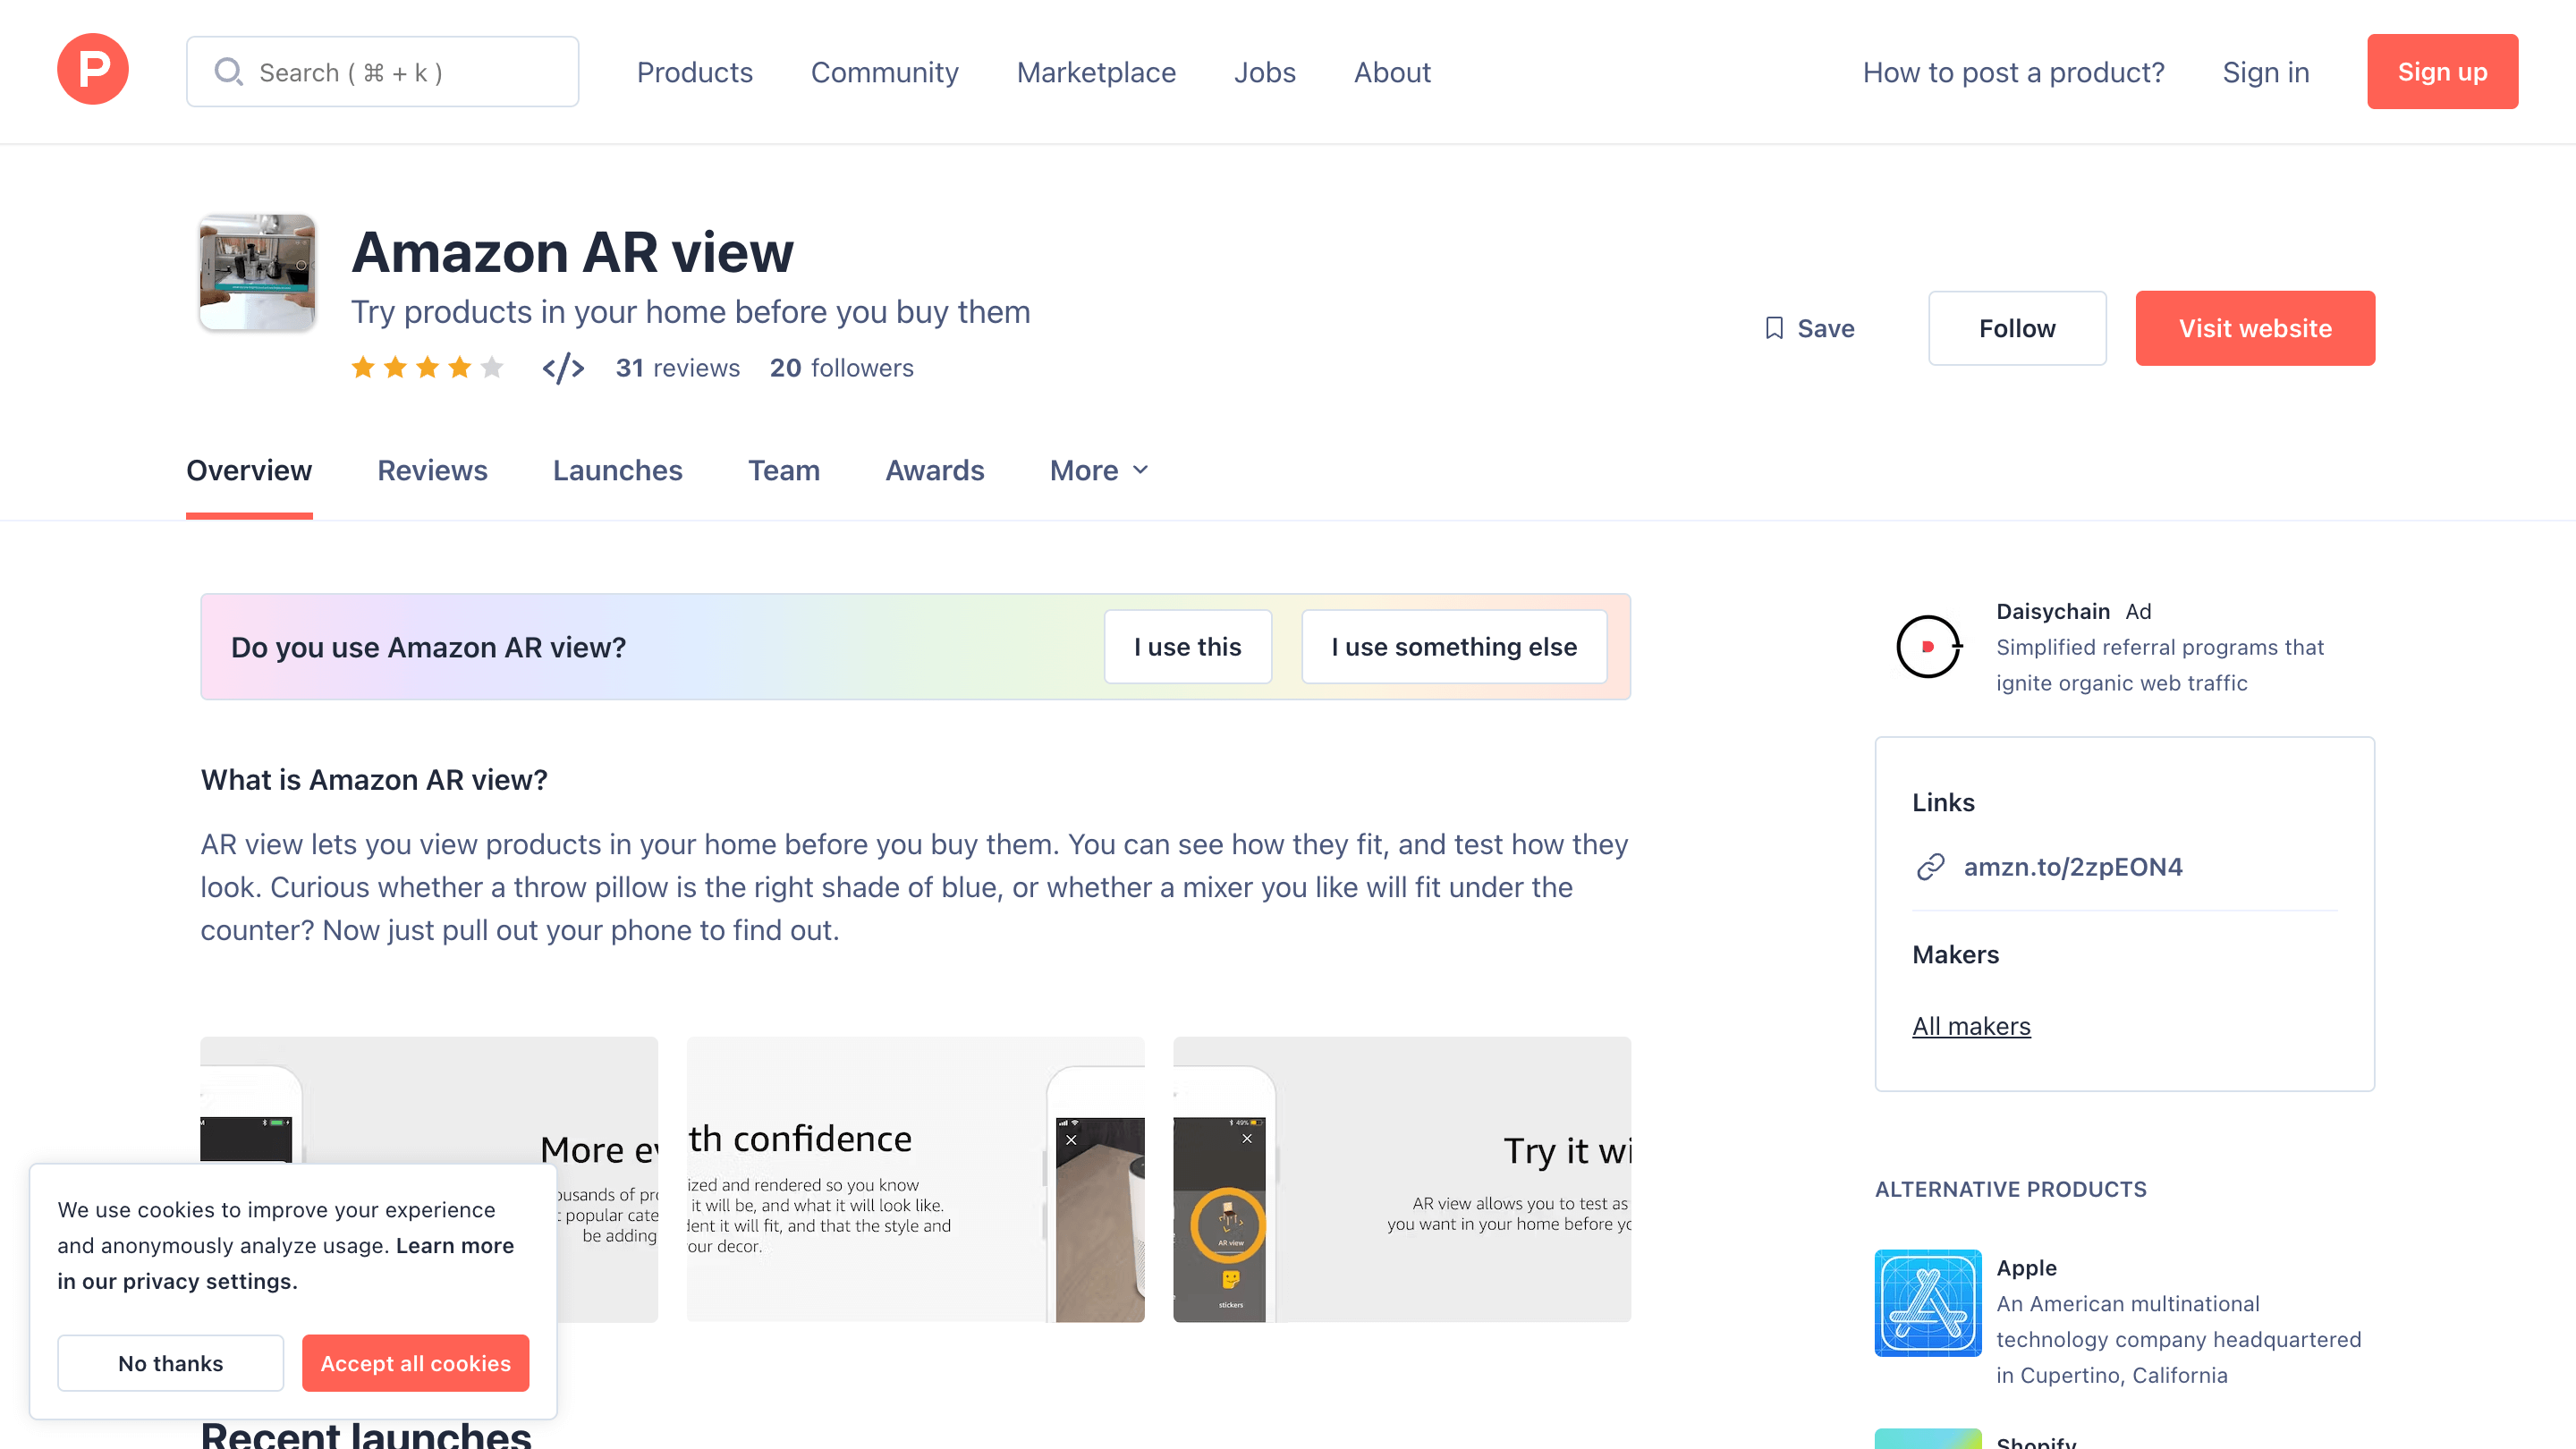Switch to the Reviews tab

[x=432, y=470]
